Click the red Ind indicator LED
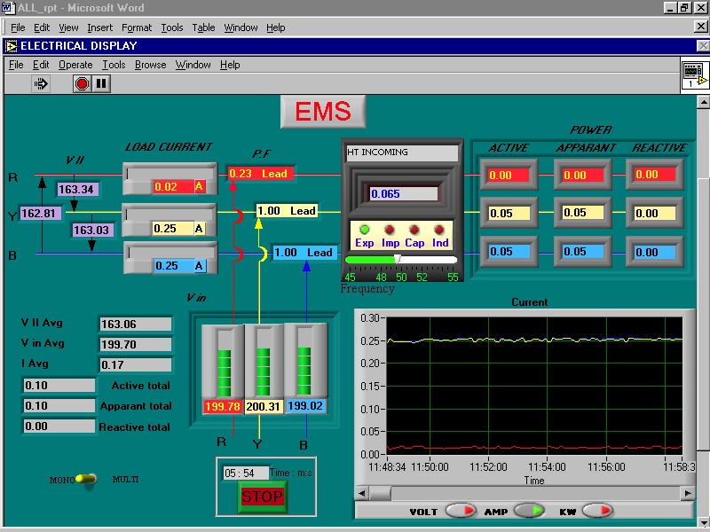Screen dimensions: 710x532 point(439,230)
